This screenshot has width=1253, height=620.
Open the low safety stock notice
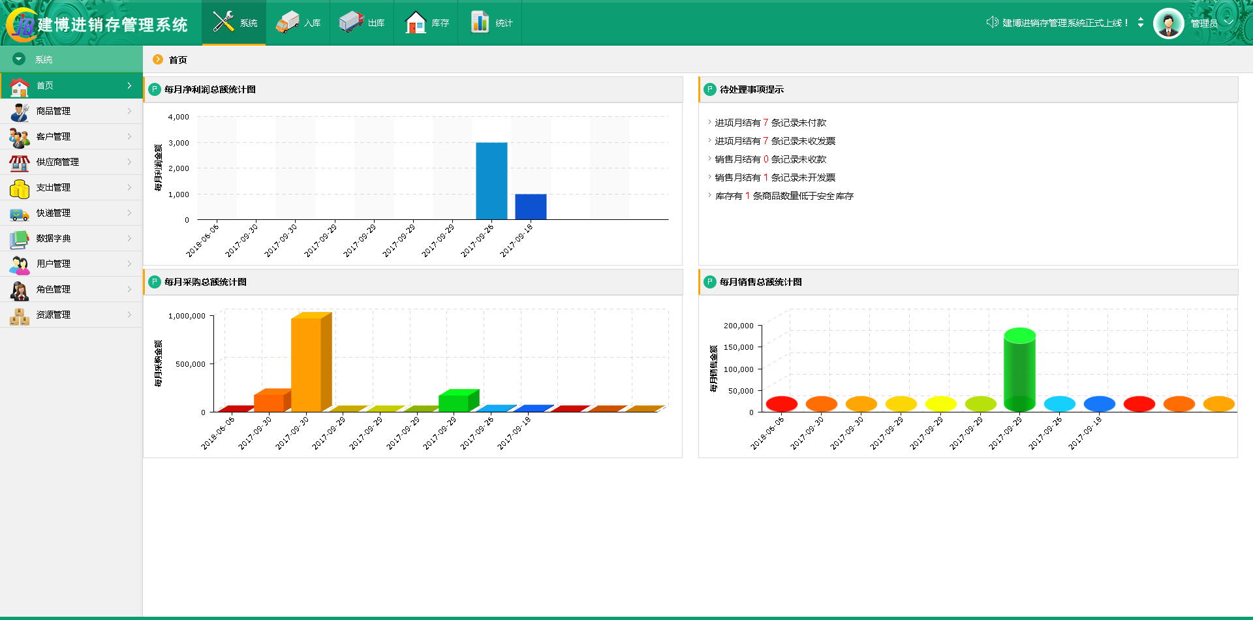(x=784, y=196)
